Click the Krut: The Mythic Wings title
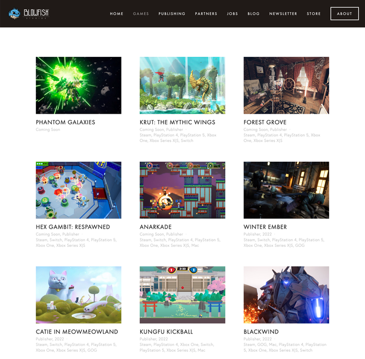This screenshot has width=365, height=359. tap(177, 122)
